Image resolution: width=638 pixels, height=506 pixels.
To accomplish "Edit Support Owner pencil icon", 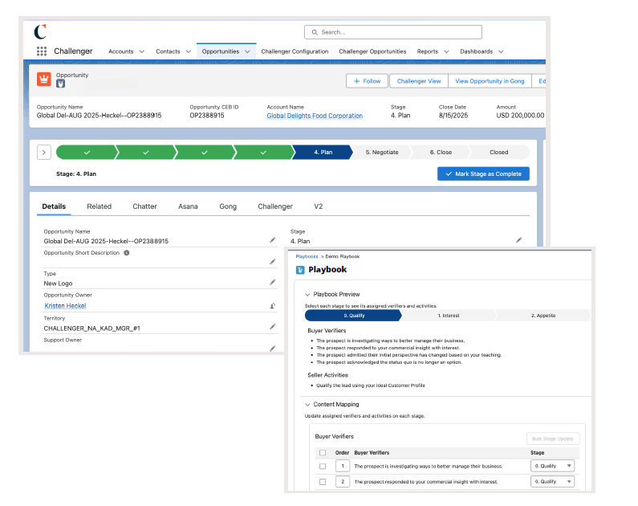I will 273,349.
